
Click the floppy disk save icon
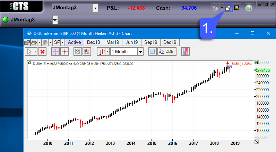tap(237, 8)
